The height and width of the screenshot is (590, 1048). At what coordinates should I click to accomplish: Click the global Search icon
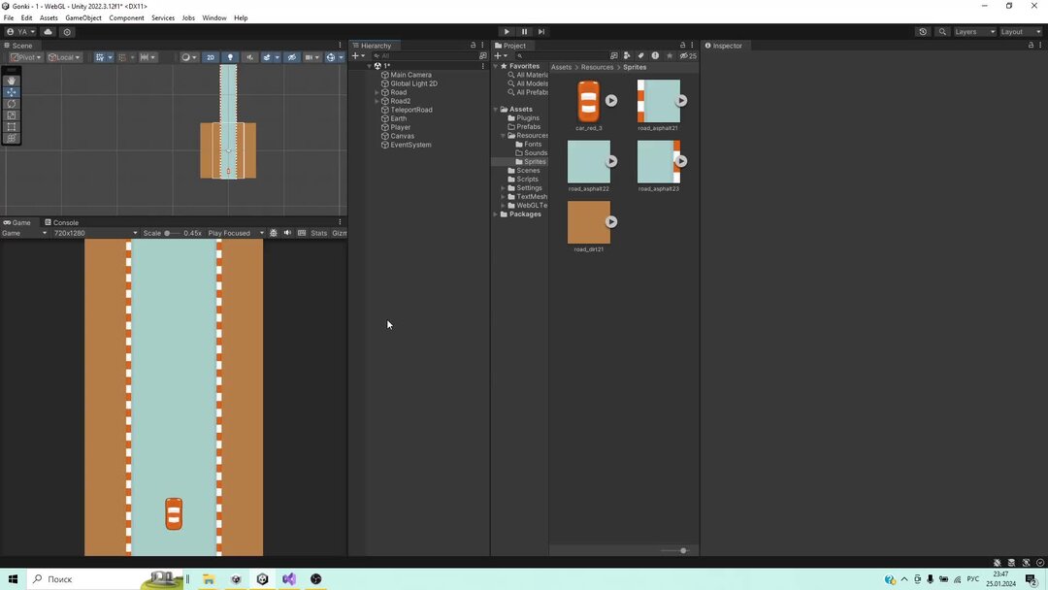tap(942, 31)
